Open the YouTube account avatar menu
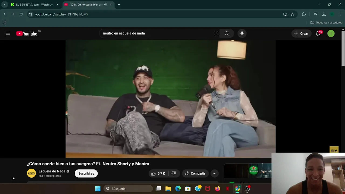 coord(331,33)
